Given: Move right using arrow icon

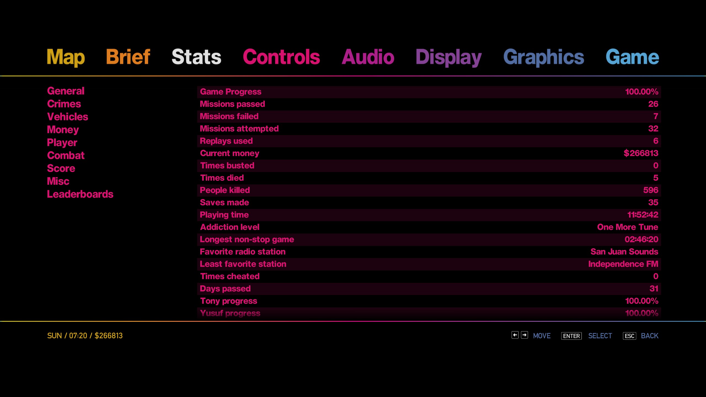Looking at the screenshot, I should pos(525,336).
